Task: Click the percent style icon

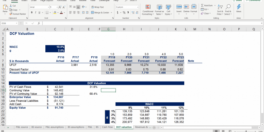Action: point(124,12)
